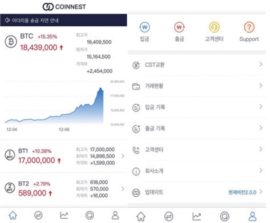Tap BT1 change +10.38%
270x223 pixels.
tap(42, 151)
